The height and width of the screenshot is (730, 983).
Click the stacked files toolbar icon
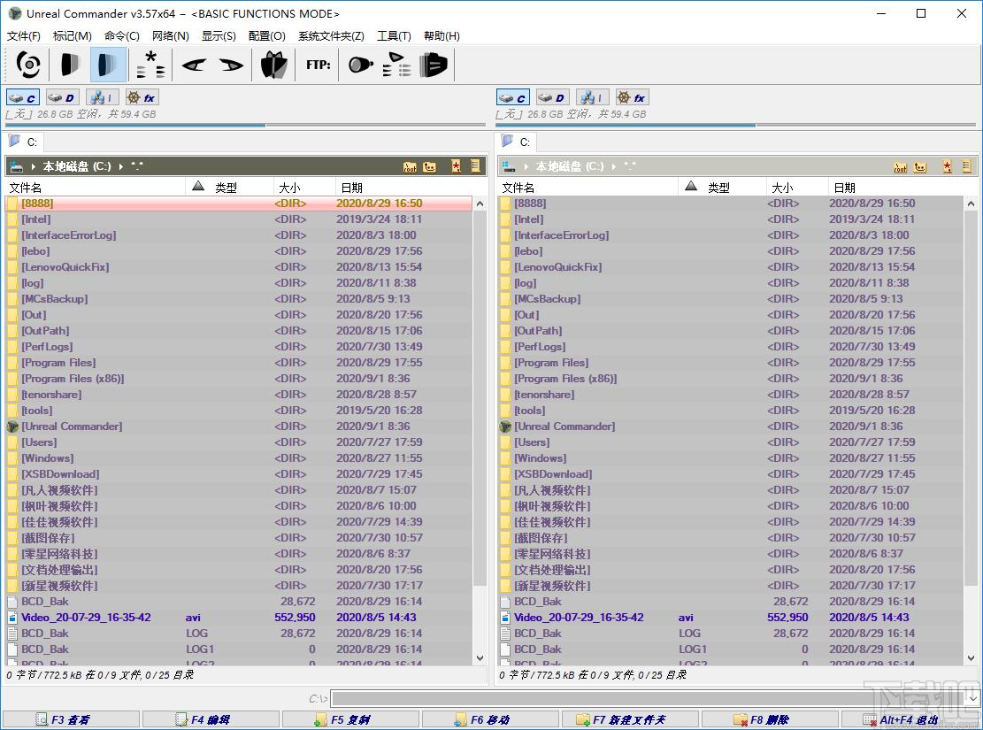pyautogui.click(x=434, y=65)
